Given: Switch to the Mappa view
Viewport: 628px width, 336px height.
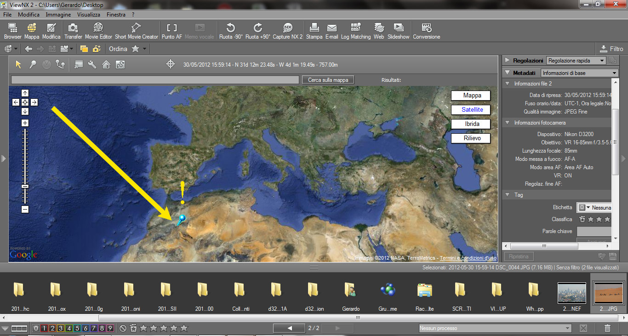Looking at the screenshot, I should [x=32, y=31].
